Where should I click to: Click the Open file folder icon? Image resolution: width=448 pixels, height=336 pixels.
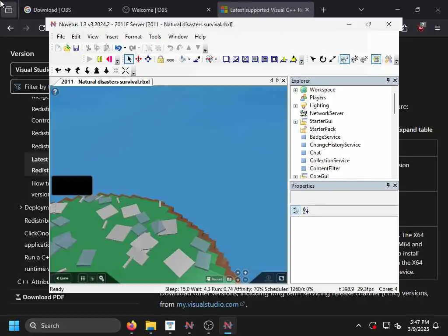(67, 48)
